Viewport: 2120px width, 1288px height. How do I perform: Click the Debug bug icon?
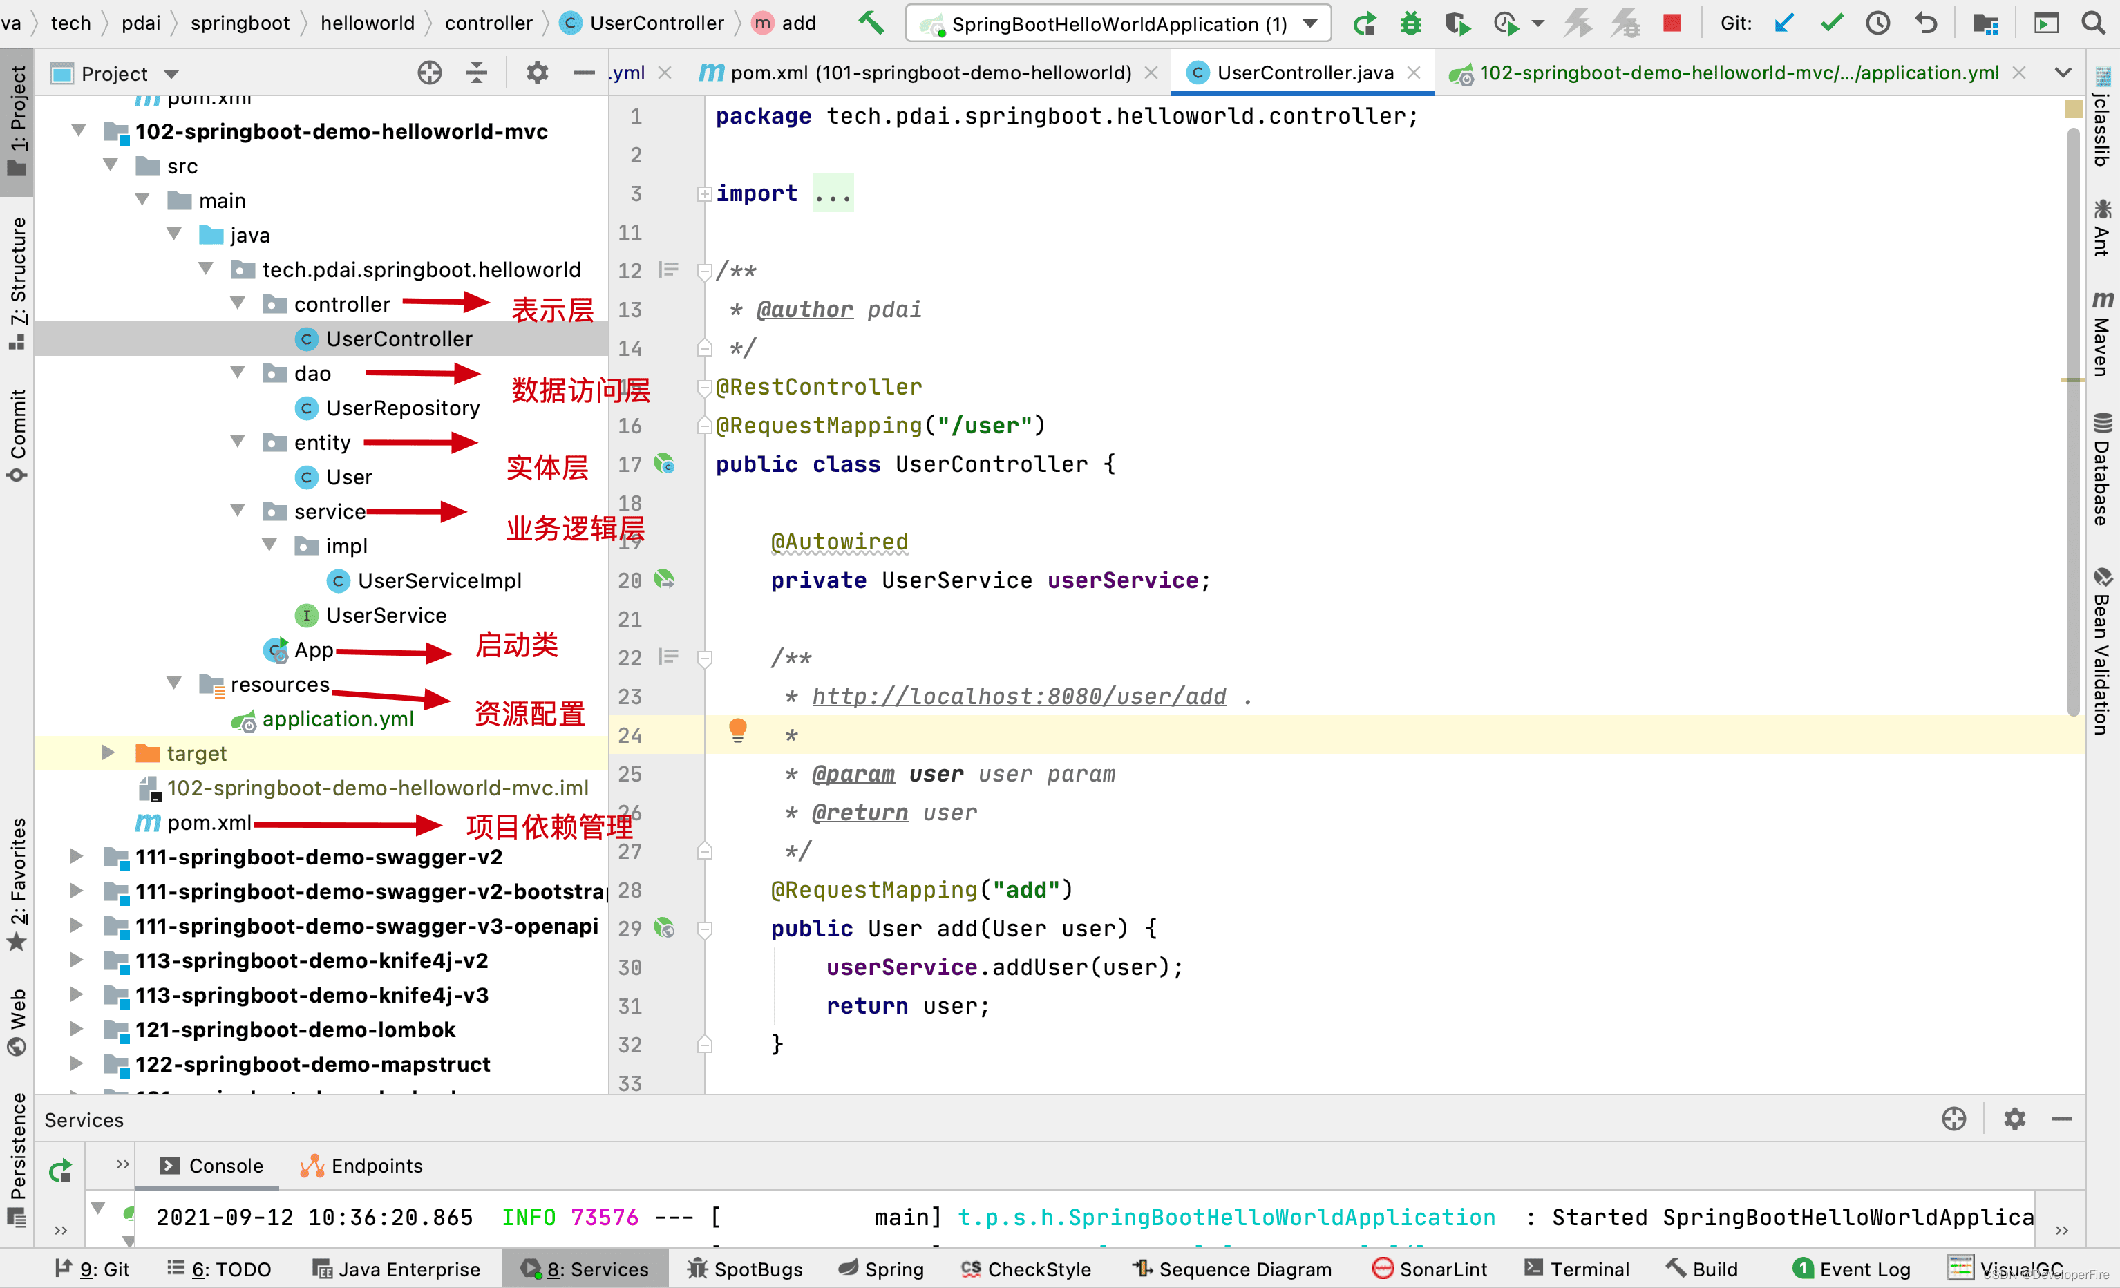tap(1410, 23)
